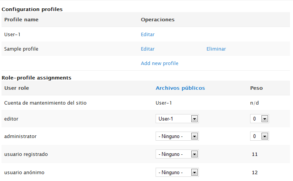This screenshot has height=181, width=293.
Task: Open administrator weight dropdown
Action: tap(259, 136)
